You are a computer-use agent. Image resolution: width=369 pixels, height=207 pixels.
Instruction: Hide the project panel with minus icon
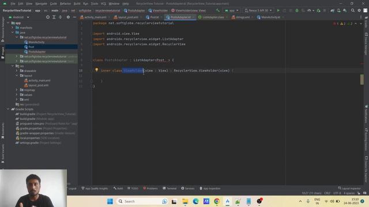(x=74, y=17)
